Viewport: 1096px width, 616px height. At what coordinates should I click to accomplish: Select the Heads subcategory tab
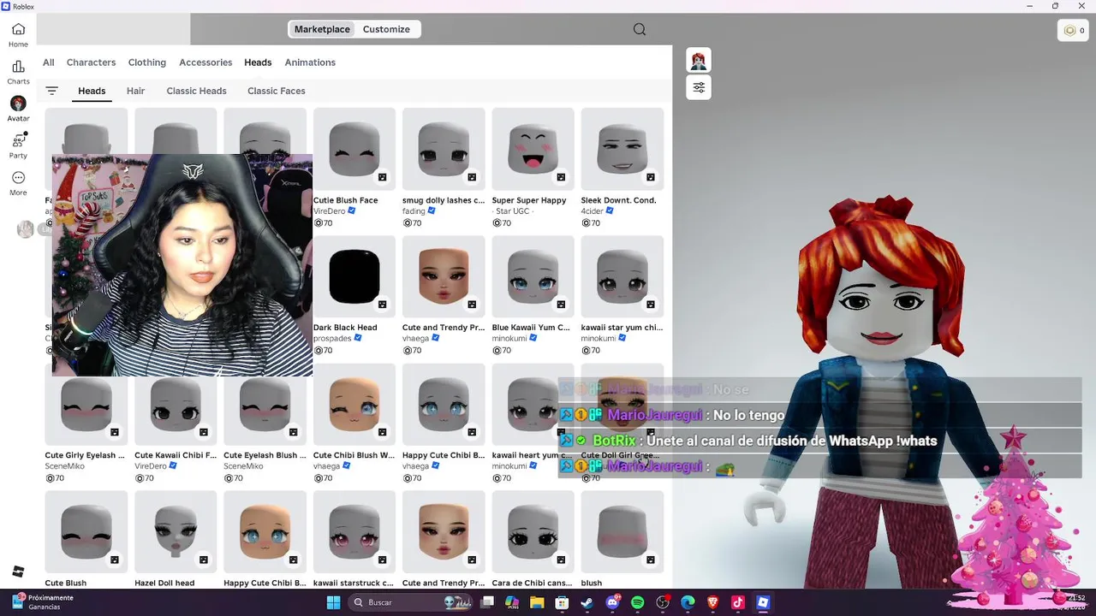(92, 91)
